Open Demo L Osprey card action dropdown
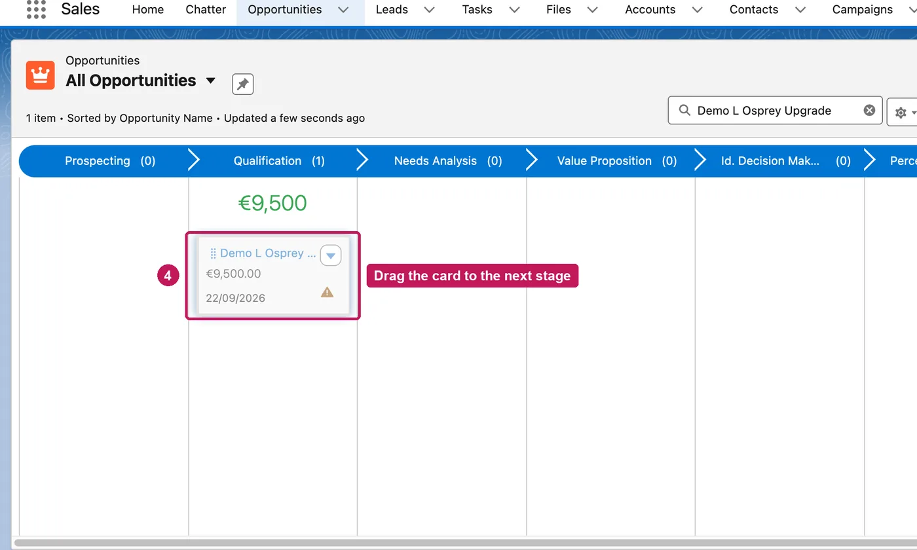917x550 pixels. pos(331,255)
